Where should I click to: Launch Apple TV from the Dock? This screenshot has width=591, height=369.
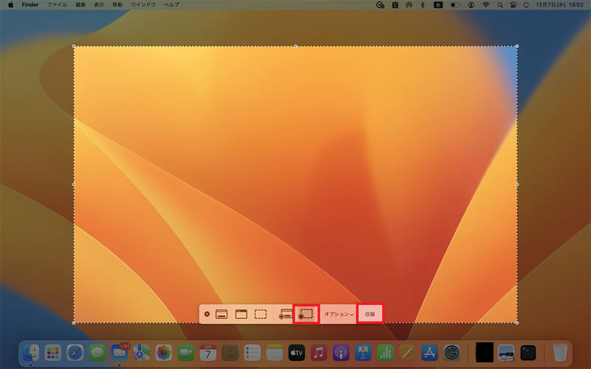pyautogui.click(x=297, y=353)
